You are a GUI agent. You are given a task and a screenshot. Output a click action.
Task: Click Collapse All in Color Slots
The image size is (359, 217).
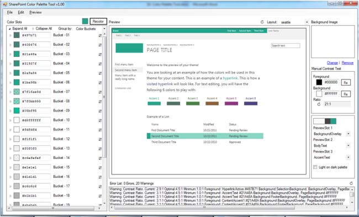tap(42, 29)
